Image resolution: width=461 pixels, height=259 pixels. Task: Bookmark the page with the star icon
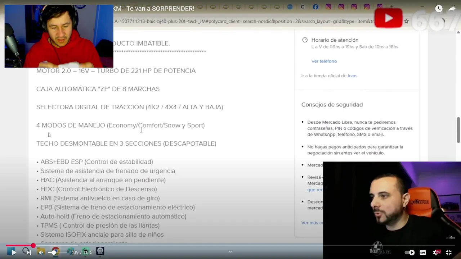[x=406, y=21]
